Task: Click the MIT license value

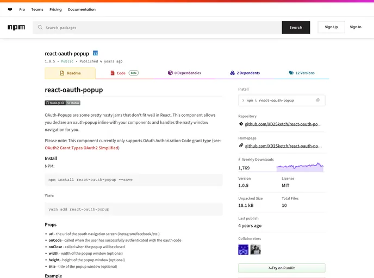Action: pos(285,185)
